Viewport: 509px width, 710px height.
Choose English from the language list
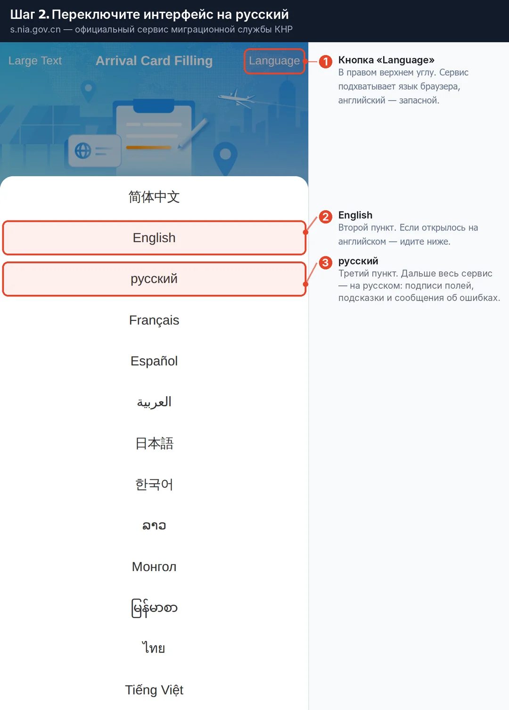pyautogui.click(x=154, y=237)
